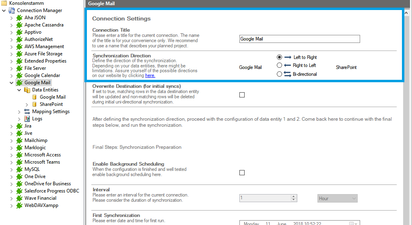Viewport: 412px width, 225px height.
Task: Click the Google Mail entity database icon
Action: point(35,97)
